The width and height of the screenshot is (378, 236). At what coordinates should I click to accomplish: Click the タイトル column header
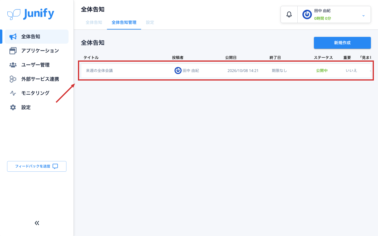click(91, 58)
